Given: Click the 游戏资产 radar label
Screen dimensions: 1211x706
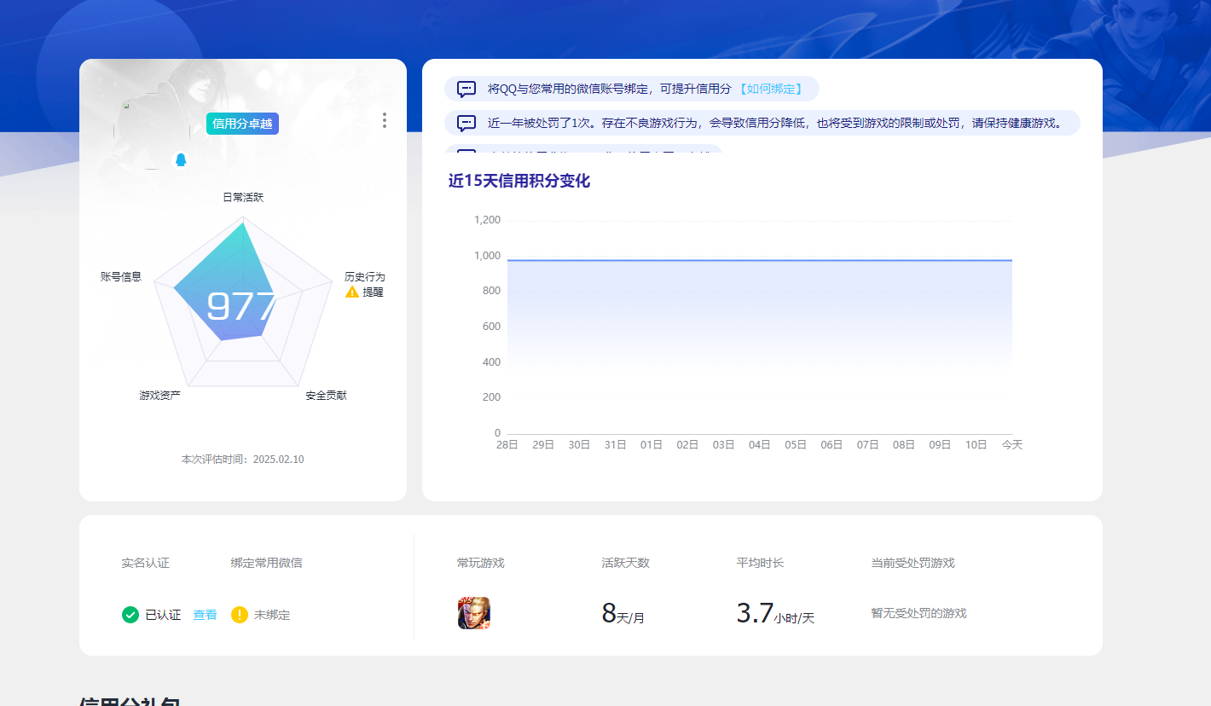Looking at the screenshot, I should click(160, 396).
